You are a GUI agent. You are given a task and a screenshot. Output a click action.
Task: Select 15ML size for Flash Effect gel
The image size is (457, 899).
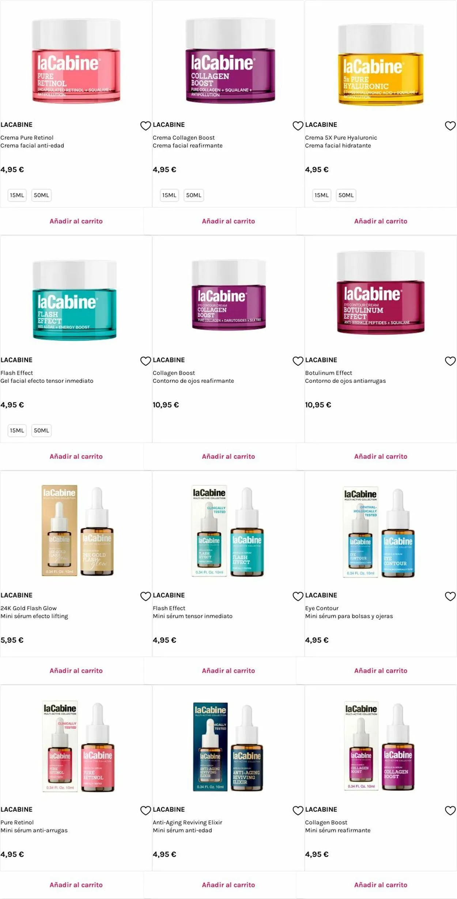pyautogui.click(x=17, y=430)
